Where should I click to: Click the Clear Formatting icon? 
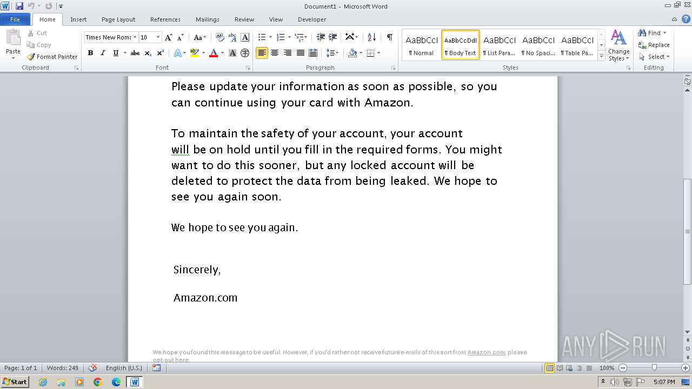(x=220, y=37)
